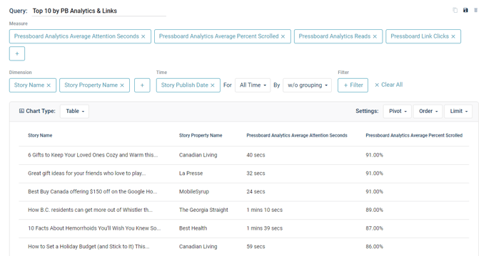Click the duplicate query icon

455,10
